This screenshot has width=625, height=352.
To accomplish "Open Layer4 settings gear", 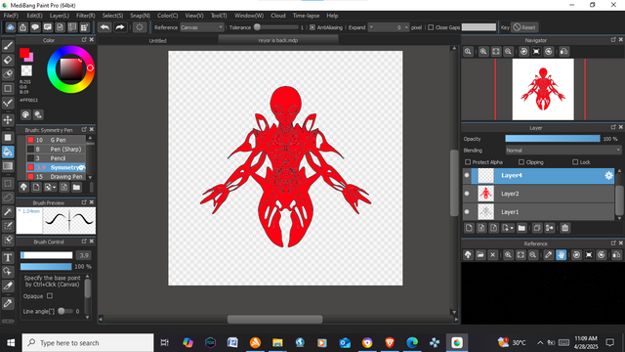I will [608, 176].
